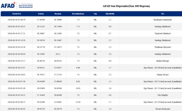
Task: Click latitude value 39.18556
Action: [x=41, y=40]
